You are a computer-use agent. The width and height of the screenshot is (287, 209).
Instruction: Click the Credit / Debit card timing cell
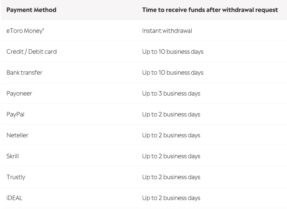coord(173,52)
